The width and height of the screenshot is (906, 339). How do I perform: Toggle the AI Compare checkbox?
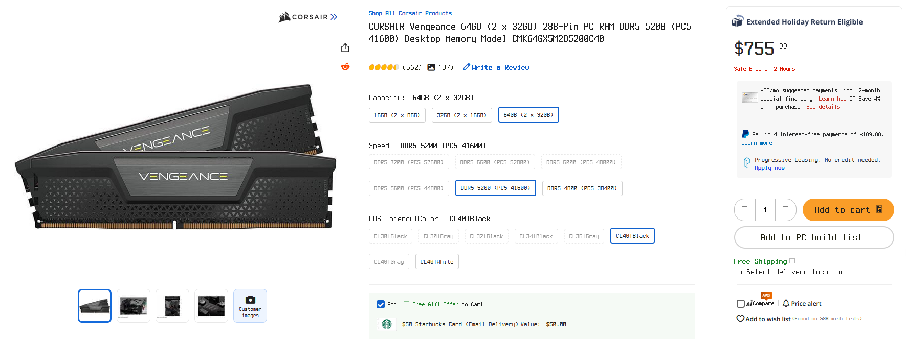741,304
